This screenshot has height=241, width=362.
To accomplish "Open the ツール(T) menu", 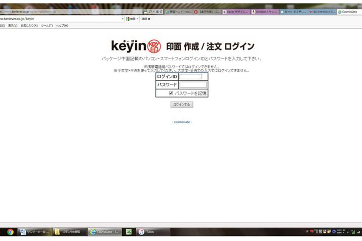I will [47, 26].
